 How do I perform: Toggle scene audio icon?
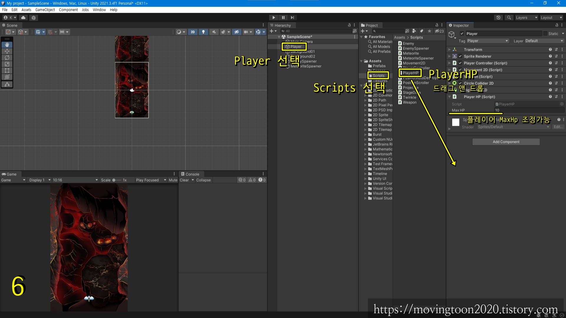(214, 32)
